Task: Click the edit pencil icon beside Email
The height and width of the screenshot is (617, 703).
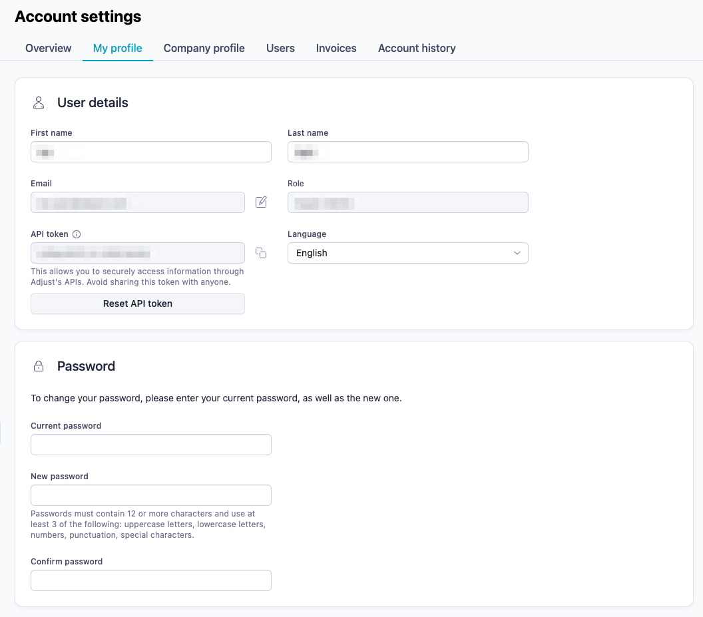Action: click(x=261, y=202)
